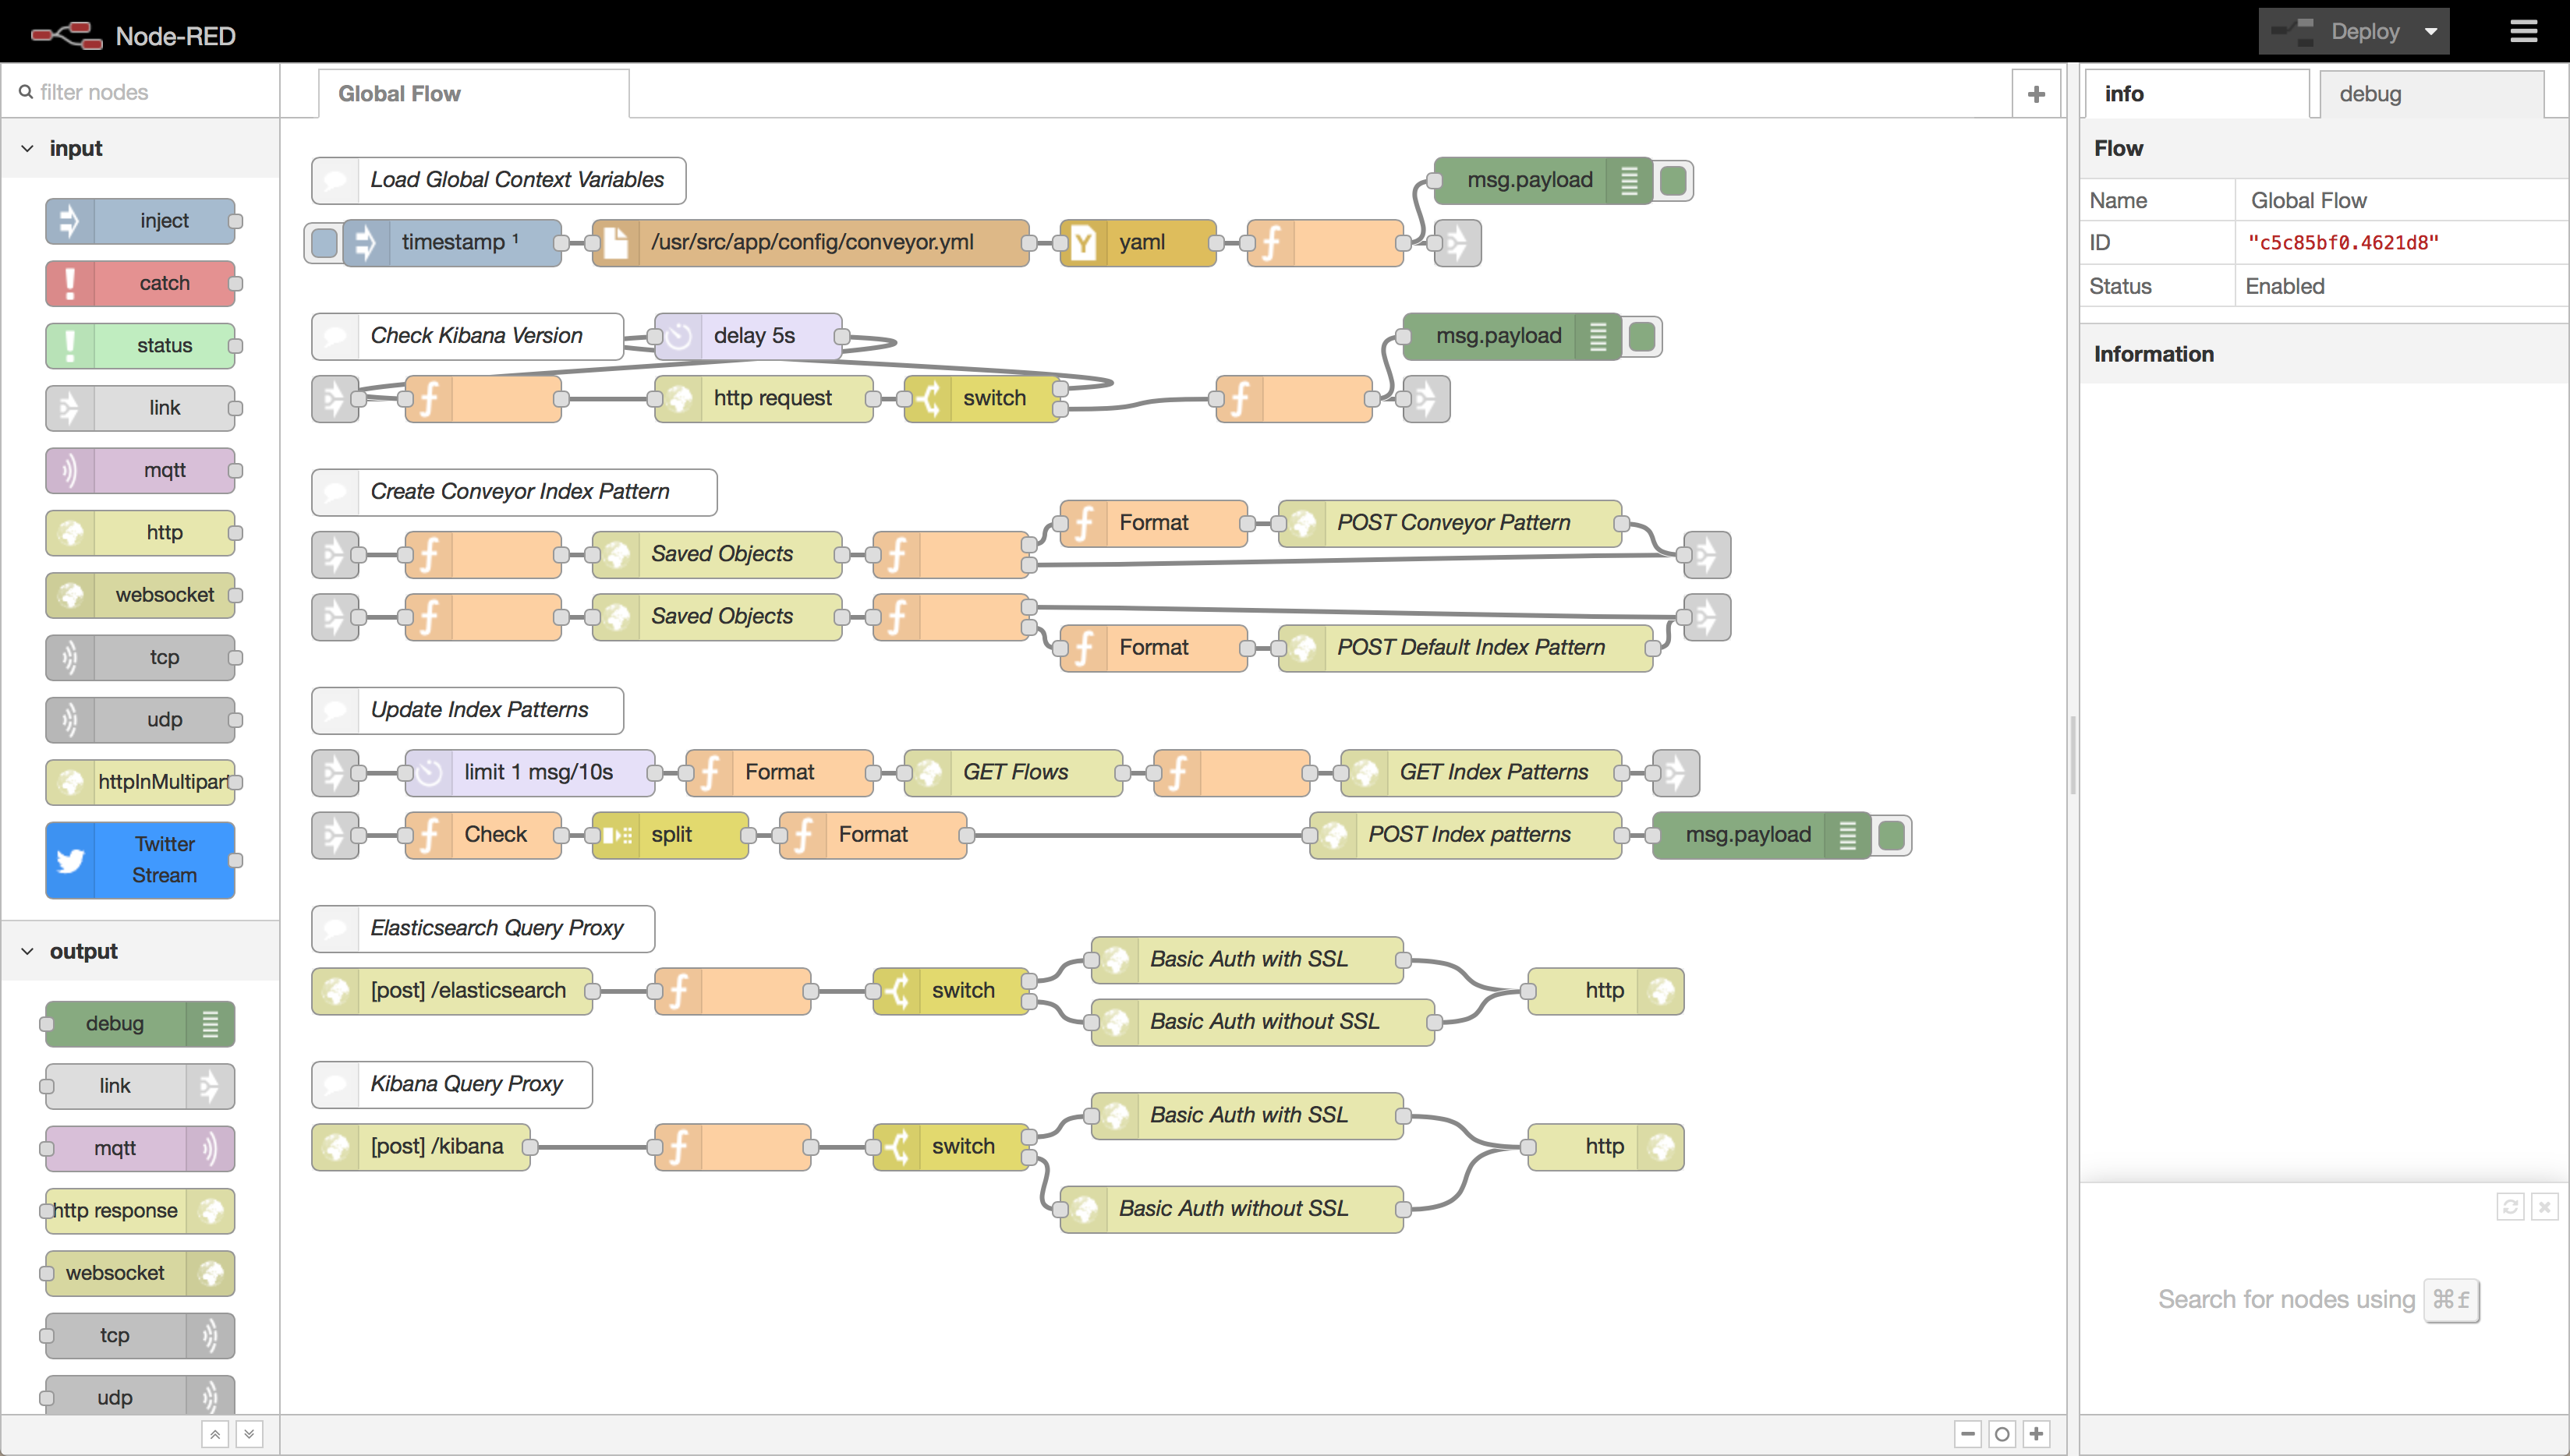2570x1456 pixels.
Task: Zoom in the canvas
Action: click(2036, 1434)
